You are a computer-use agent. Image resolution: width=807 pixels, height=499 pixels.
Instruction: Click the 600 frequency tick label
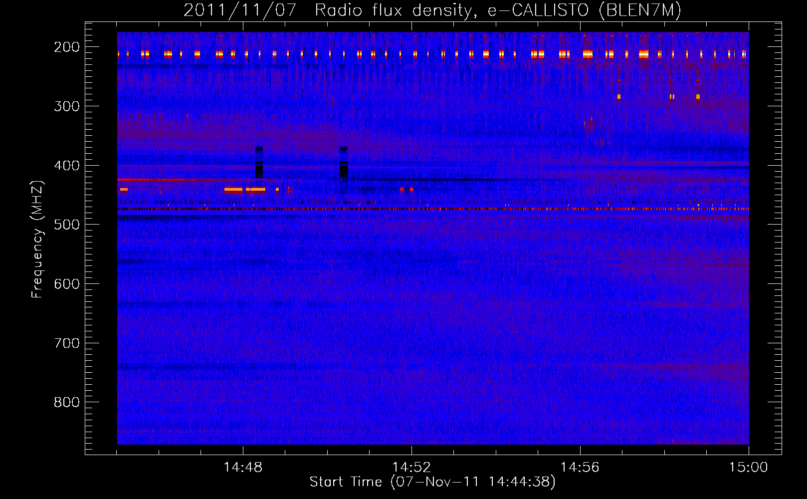[x=66, y=284]
